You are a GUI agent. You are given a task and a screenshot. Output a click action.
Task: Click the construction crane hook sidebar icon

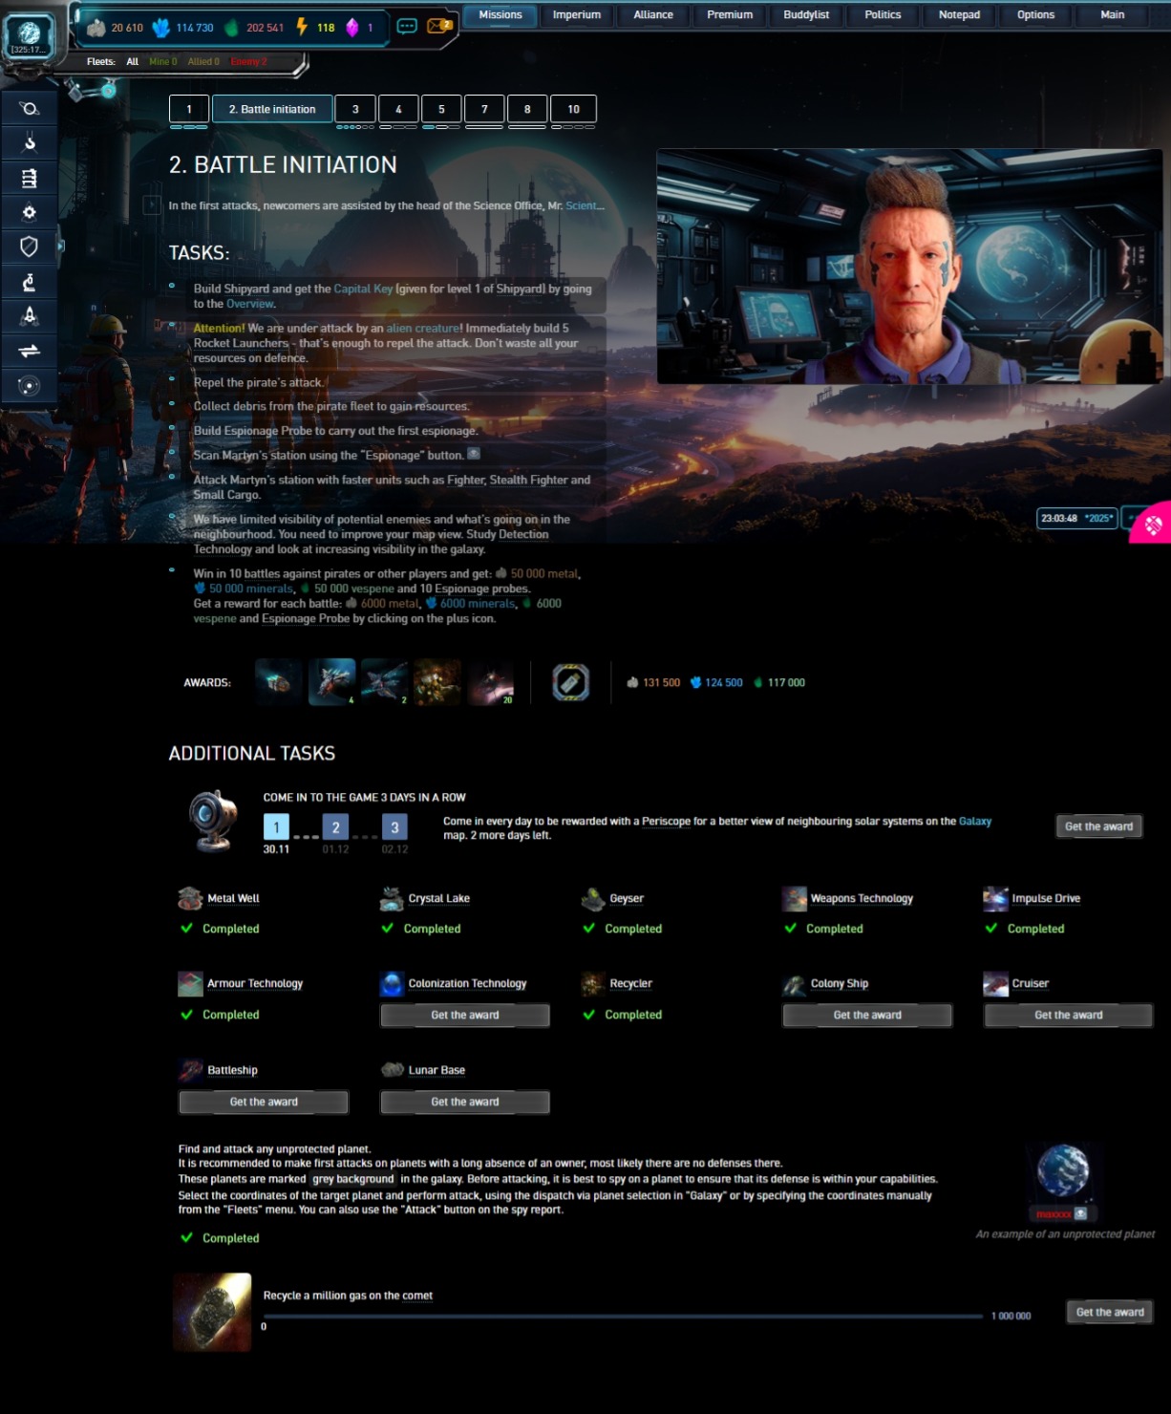pos(29,143)
